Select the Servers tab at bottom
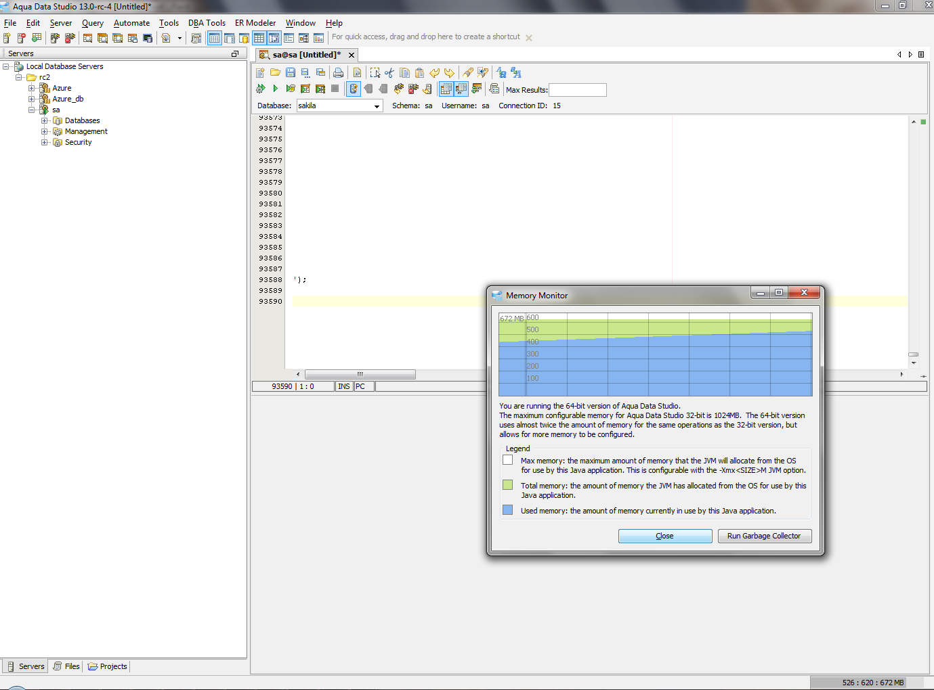 point(25,666)
